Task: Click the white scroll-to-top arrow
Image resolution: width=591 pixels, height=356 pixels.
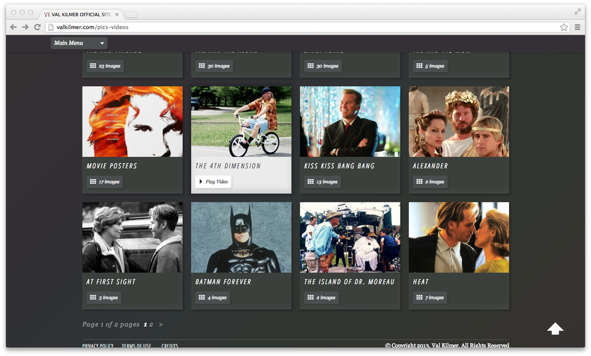Action: click(x=555, y=328)
